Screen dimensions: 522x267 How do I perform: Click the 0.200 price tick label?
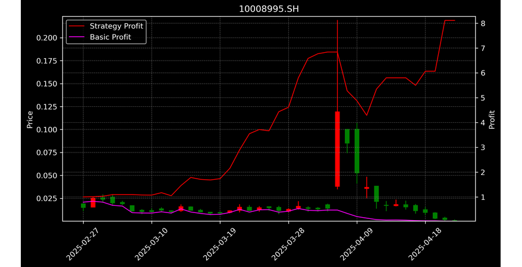tap(46, 38)
